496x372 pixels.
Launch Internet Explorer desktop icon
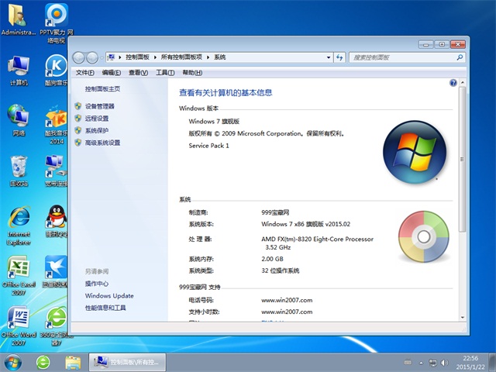[x=19, y=226]
